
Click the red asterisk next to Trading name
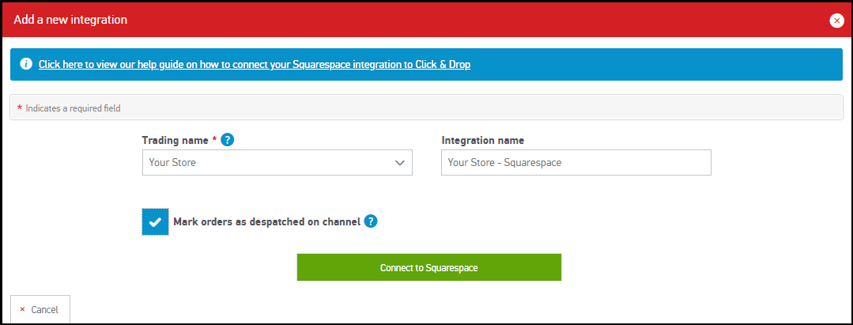tap(214, 140)
